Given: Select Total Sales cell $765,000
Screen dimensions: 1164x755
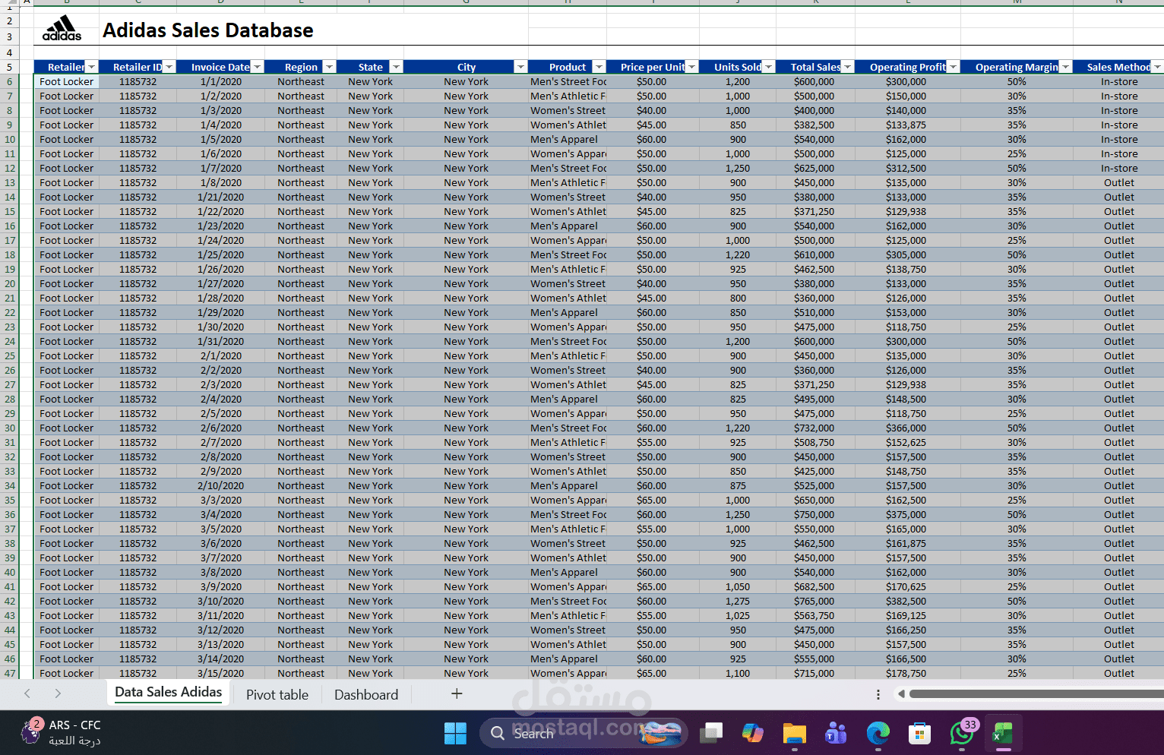Looking at the screenshot, I should pos(815,601).
